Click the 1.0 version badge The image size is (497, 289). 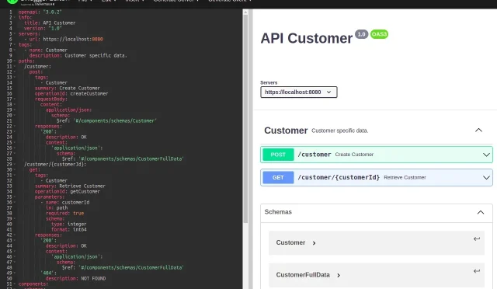pos(361,34)
